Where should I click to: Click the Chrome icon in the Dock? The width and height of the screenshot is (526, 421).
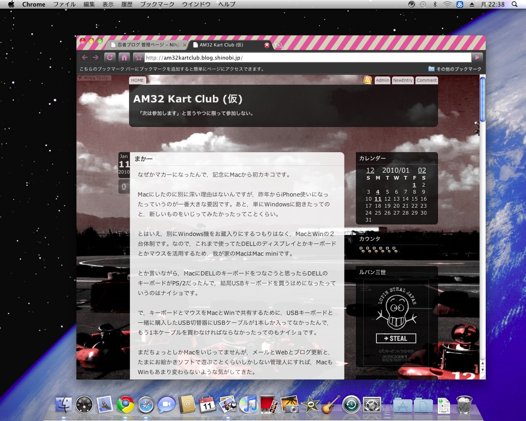click(125, 405)
